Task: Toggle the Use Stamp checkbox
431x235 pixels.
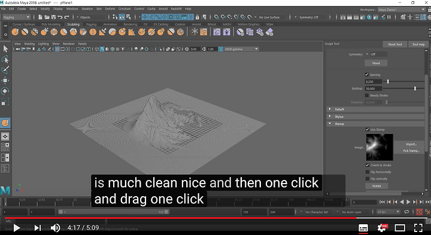Action: 367,129
